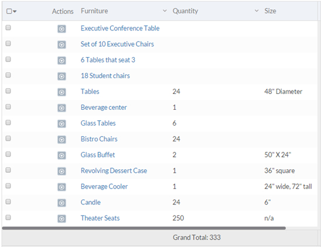This screenshot has height=247, width=321.
Task: Sort by the Size column header
Action: point(270,11)
